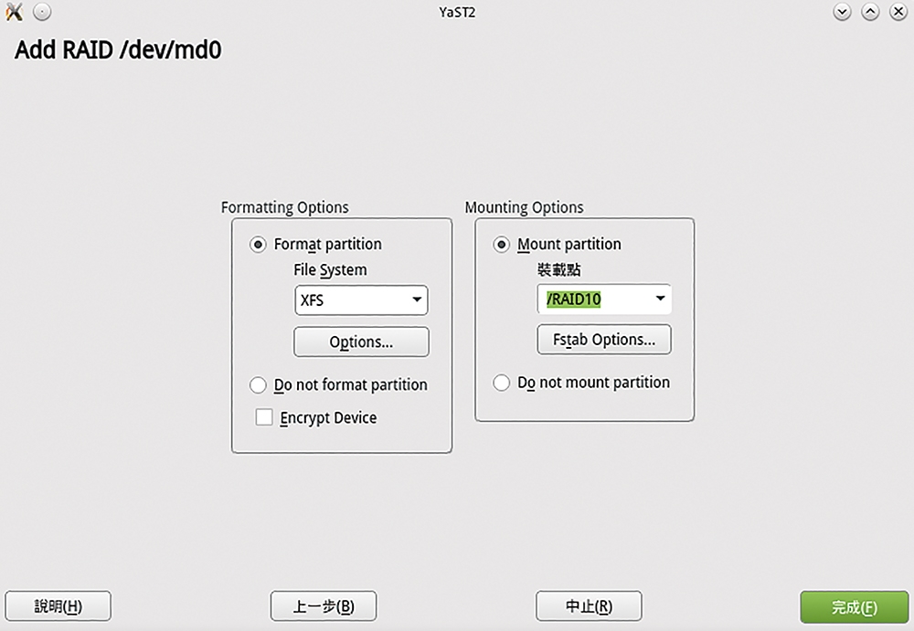Image resolution: width=914 pixels, height=631 pixels.
Task: Select the Mount partition radio button
Action: coord(502,245)
